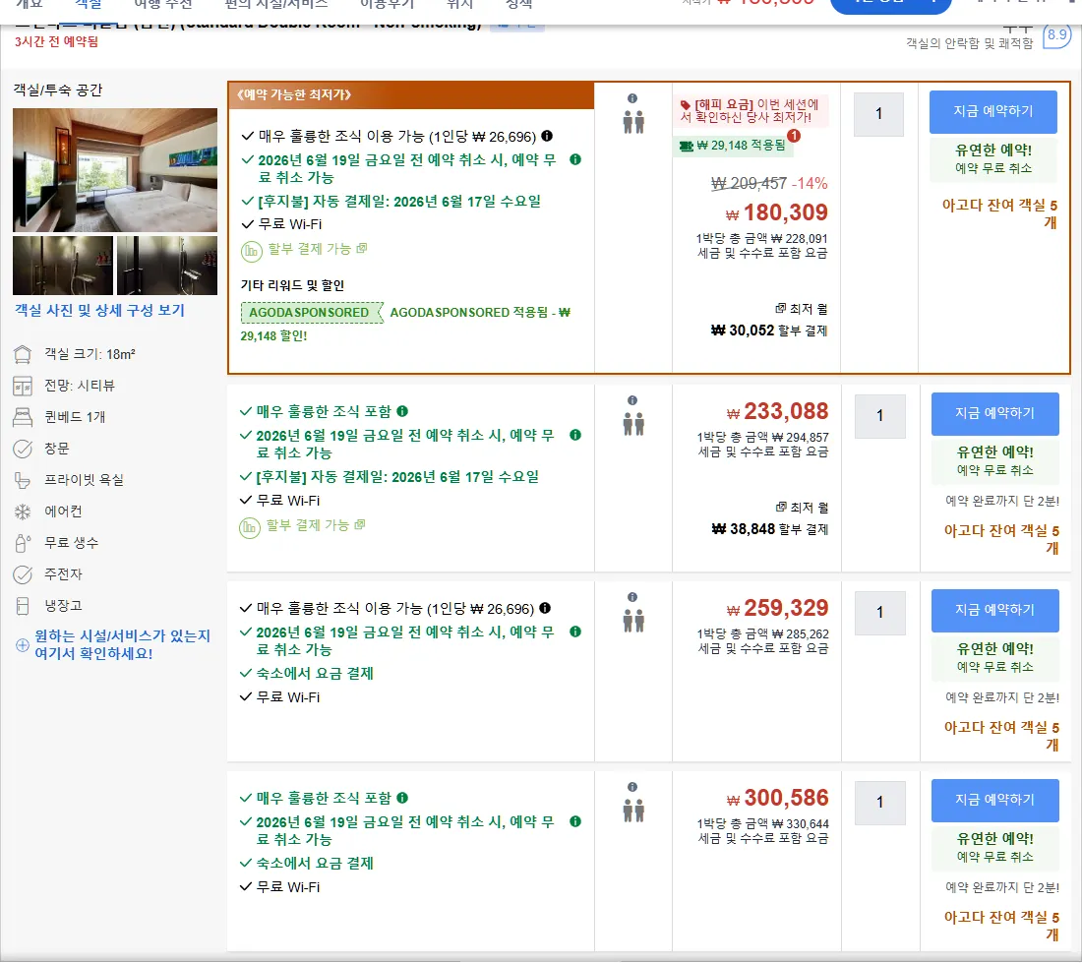Click the 8.9 room comfort score badge
The height and width of the screenshot is (963, 1082).
[1057, 34]
